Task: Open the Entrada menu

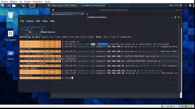Action: click(27, 2)
